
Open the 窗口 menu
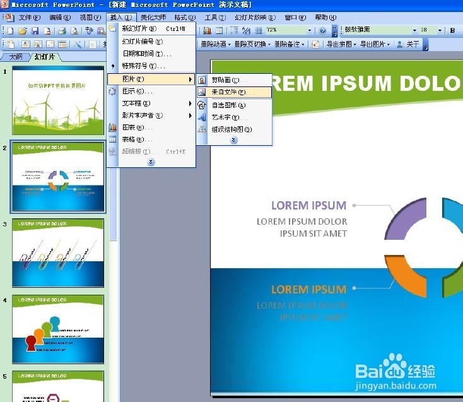pyautogui.click(x=295, y=18)
